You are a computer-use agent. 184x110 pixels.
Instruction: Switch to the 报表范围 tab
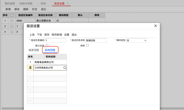point(34,50)
